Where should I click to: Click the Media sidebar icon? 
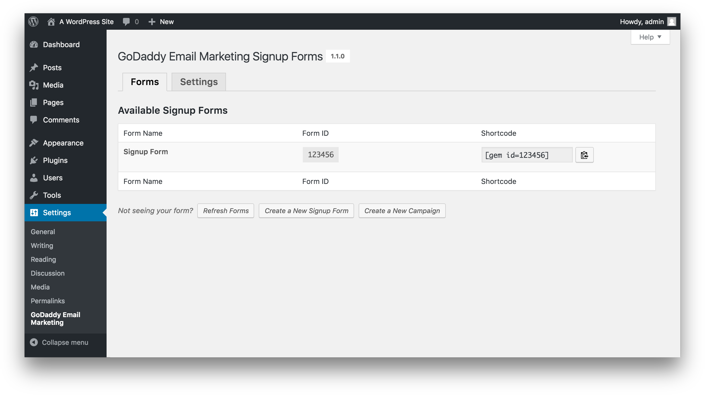coord(34,85)
